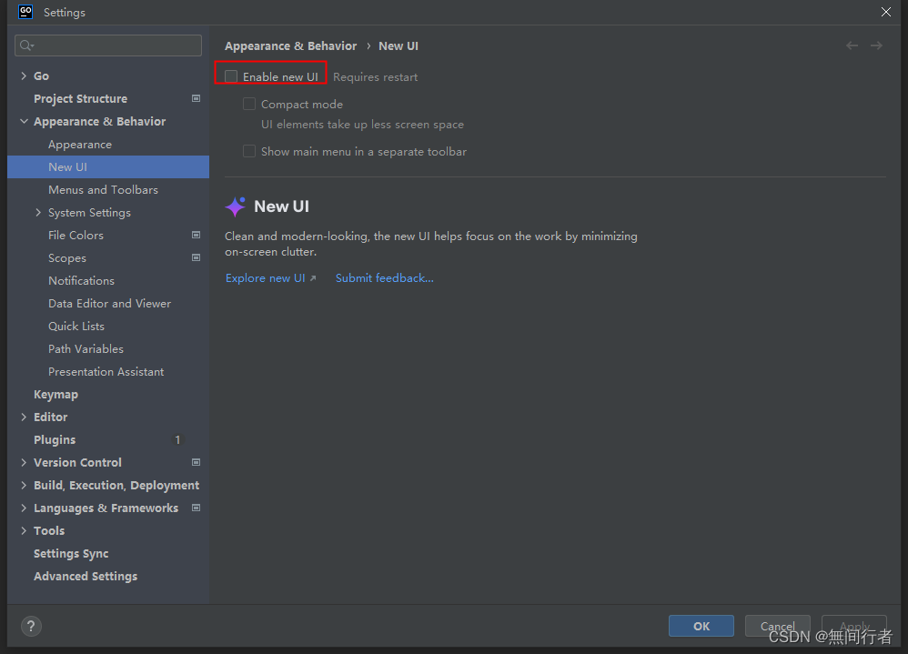Collapse Appearance & Behavior section
The width and height of the screenshot is (908, 654).
[x=24, y=122]
